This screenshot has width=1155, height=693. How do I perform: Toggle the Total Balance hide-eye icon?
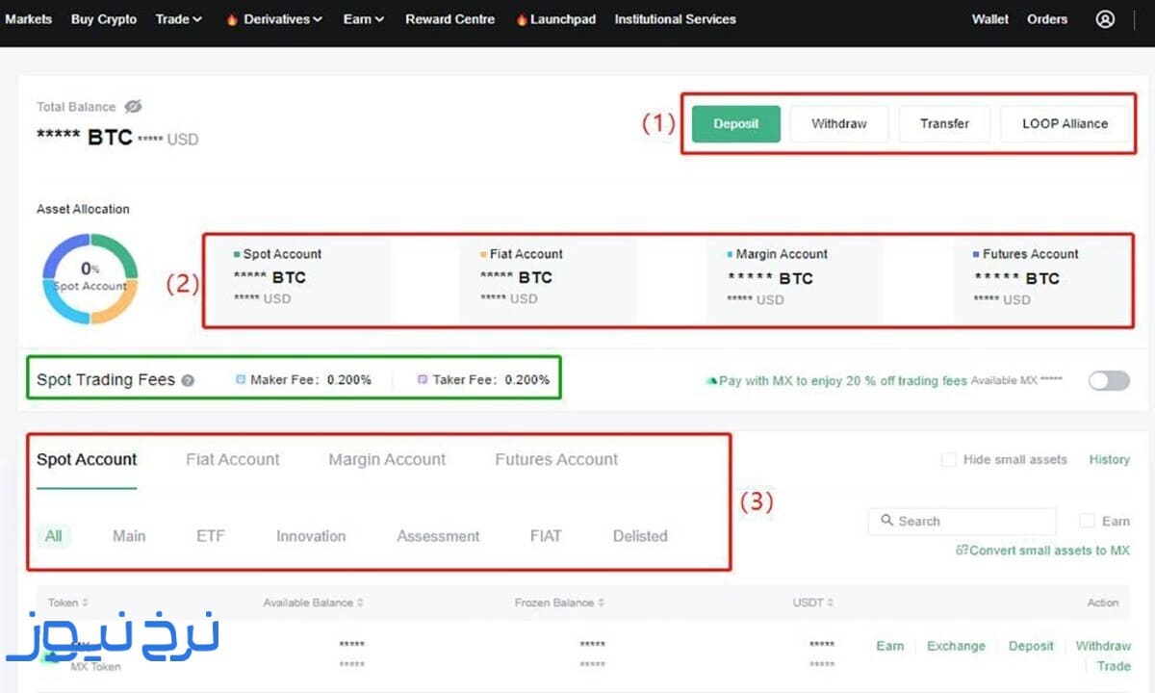pos(133,107)
